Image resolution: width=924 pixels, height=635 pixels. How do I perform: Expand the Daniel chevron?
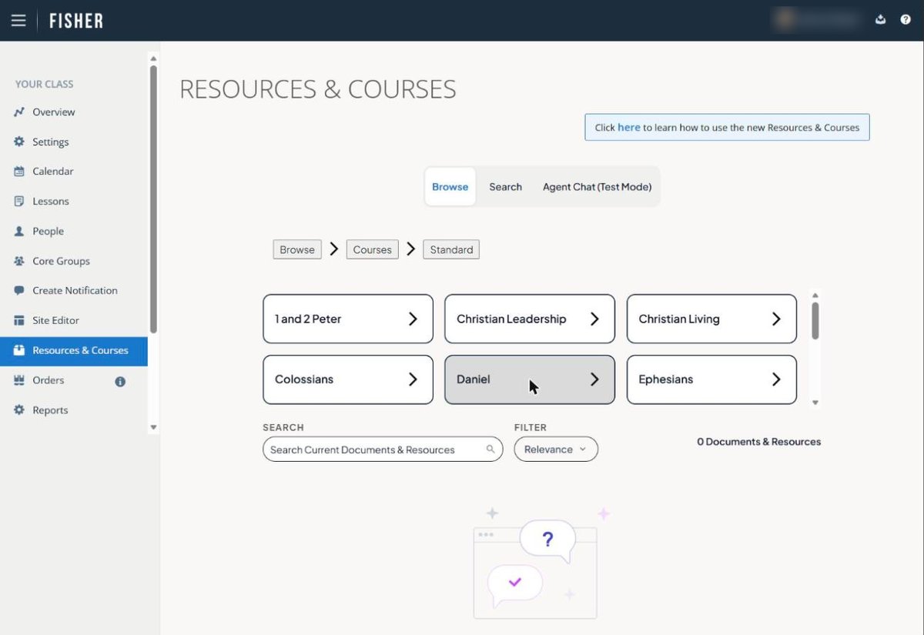tap(594, 379)
